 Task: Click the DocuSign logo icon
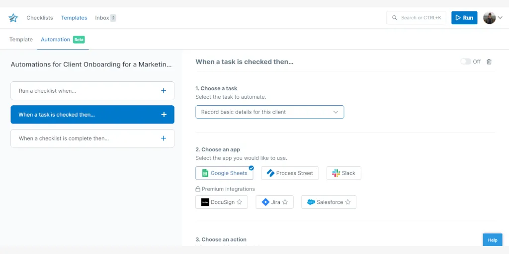(x=205, y=202)
